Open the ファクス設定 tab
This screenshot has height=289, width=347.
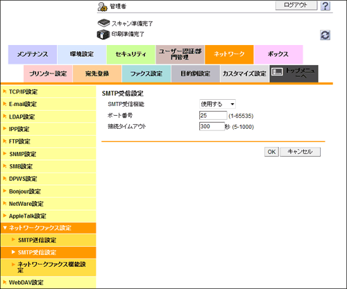click(146, 74)
